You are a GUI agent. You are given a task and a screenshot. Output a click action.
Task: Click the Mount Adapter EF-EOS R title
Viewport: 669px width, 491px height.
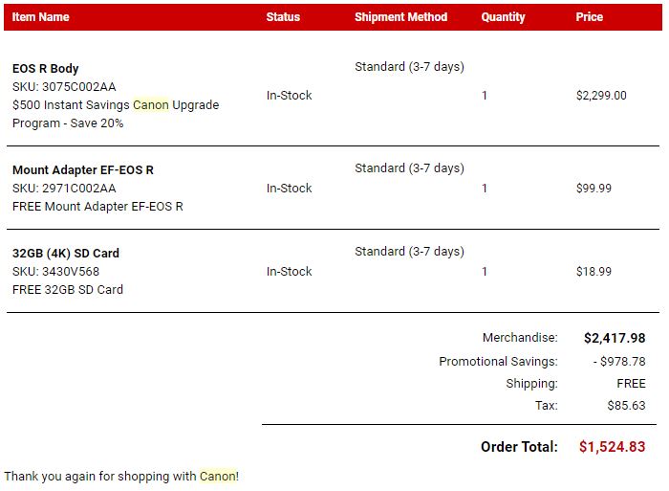click(83, 170)
